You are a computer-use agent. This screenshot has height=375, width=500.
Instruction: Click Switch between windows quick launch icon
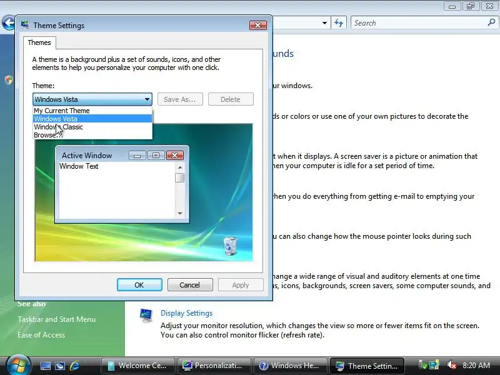[60, 366]
